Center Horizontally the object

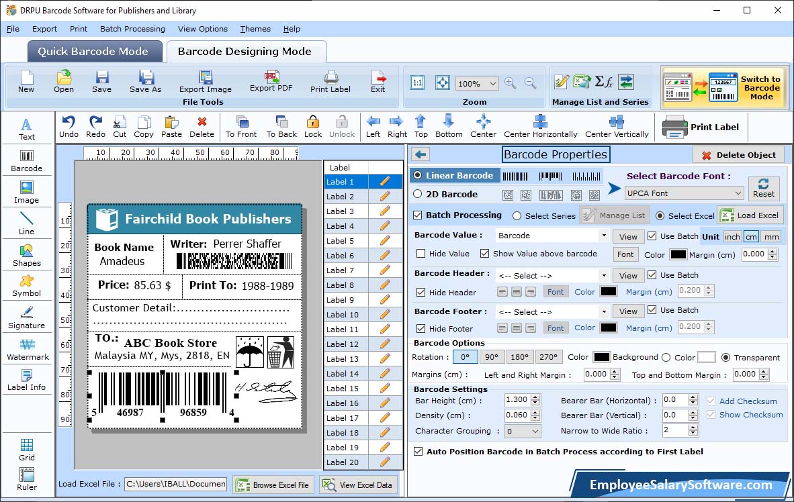coord(540,127)
